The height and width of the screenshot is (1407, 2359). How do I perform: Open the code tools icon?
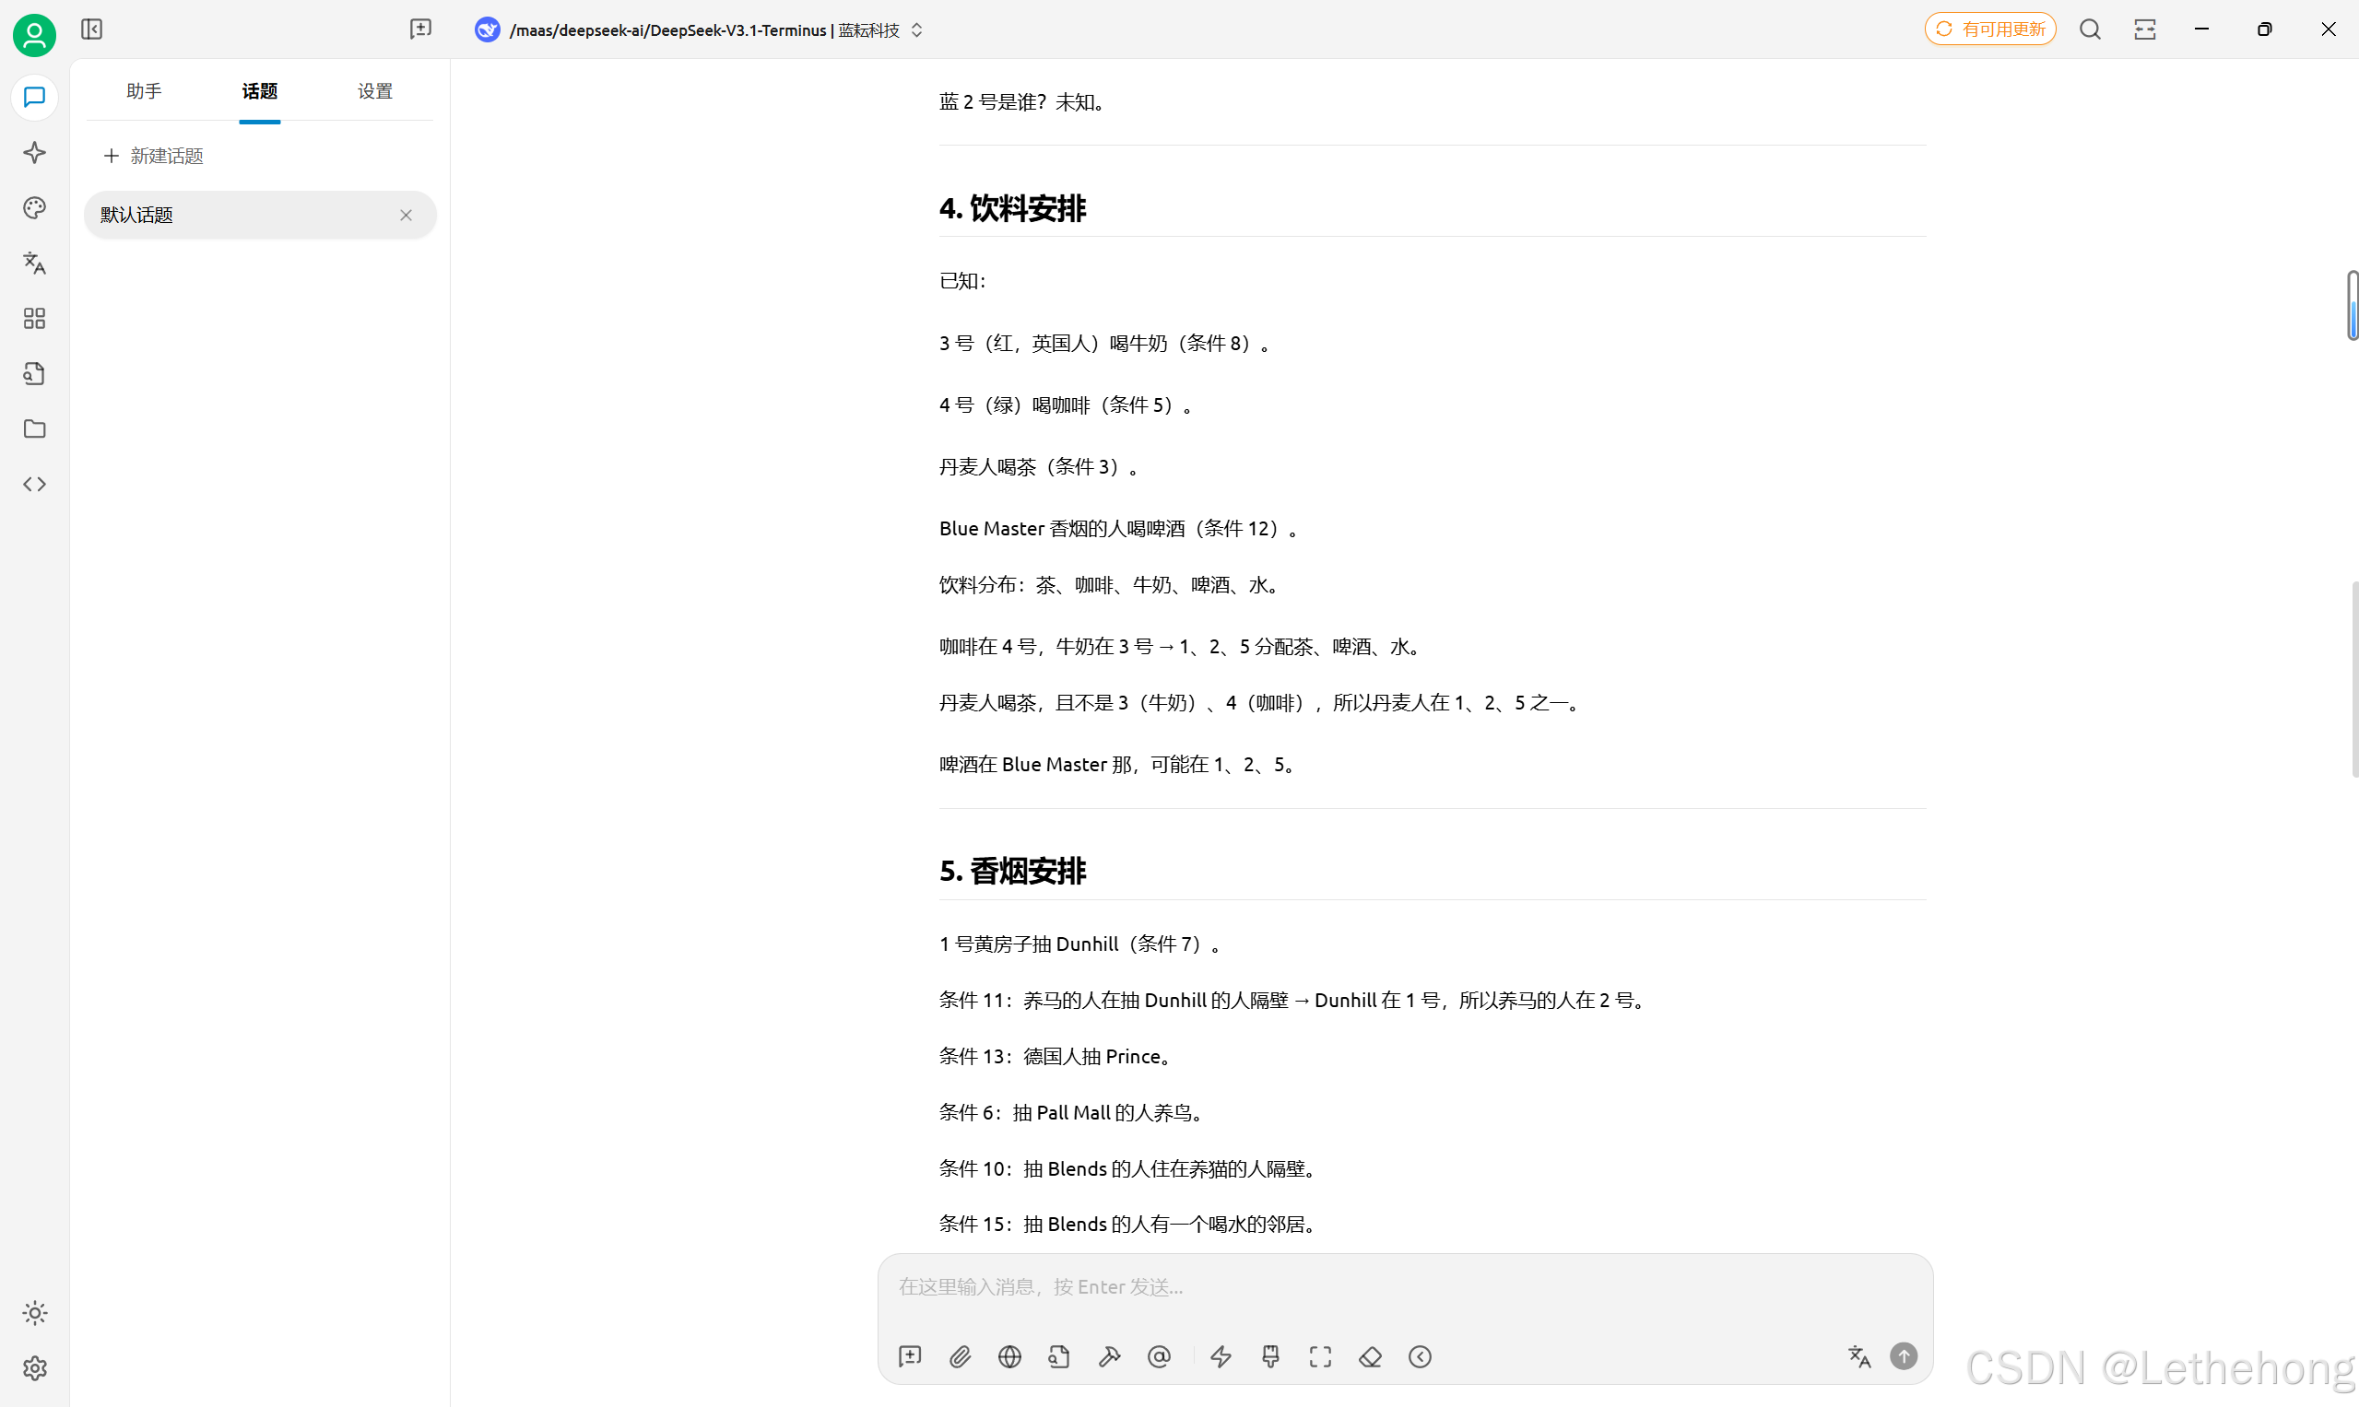click(x=34, y=484)
